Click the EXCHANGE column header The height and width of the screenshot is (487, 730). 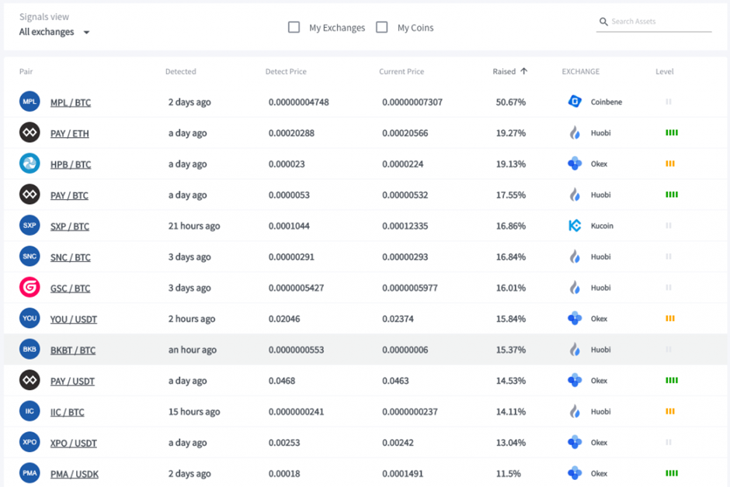tap(580, 71)
